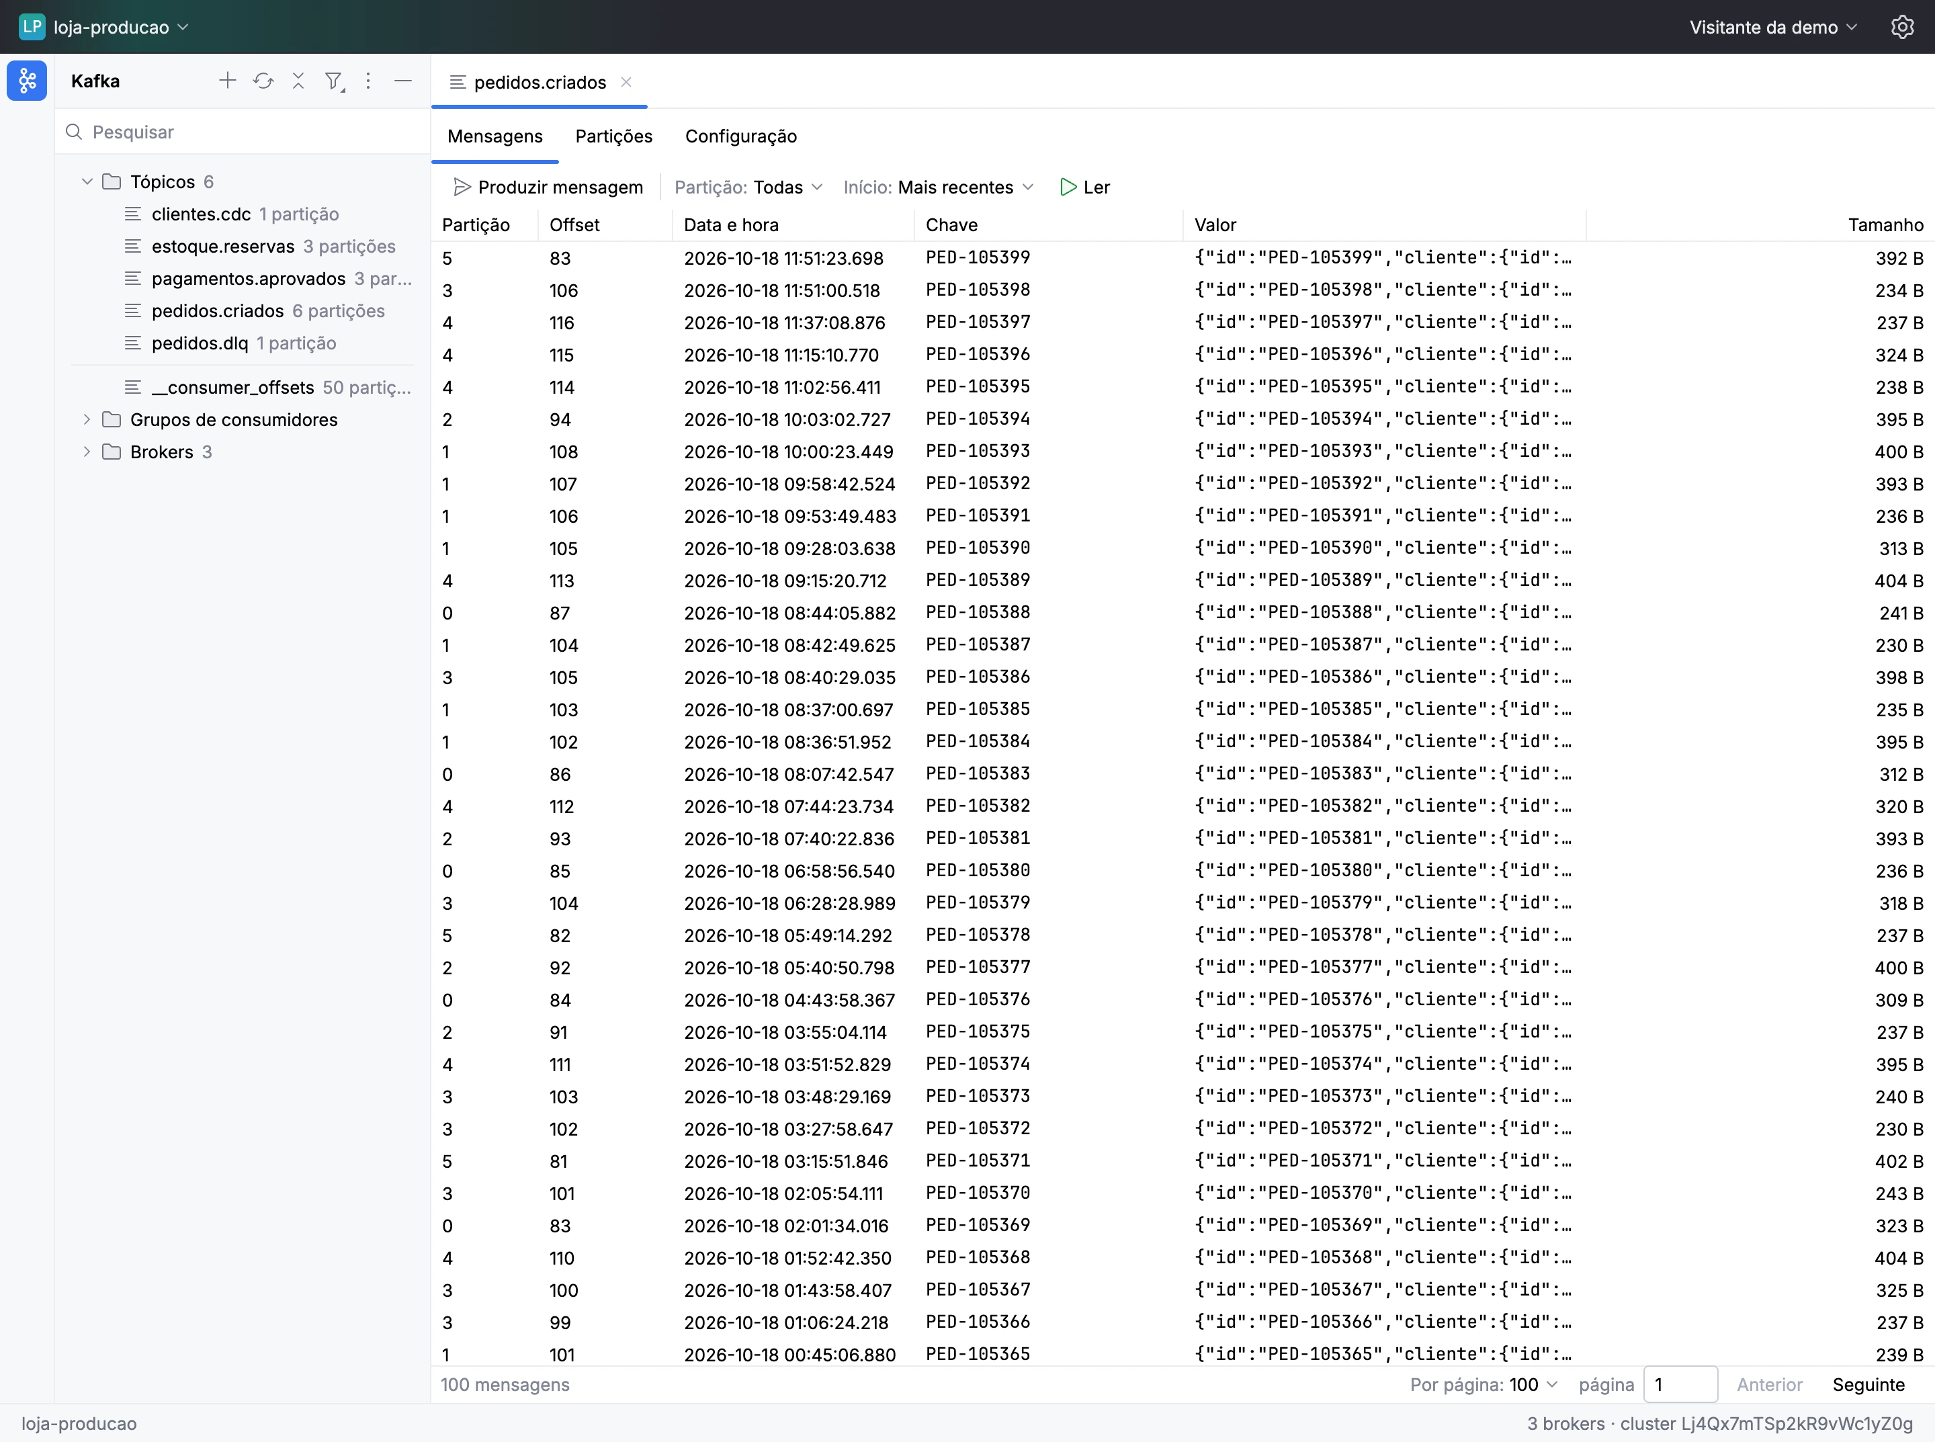This screenshot has width=1935, height=1442.
Task: Change the Por página: 100 selector
Action: 1483,1384
